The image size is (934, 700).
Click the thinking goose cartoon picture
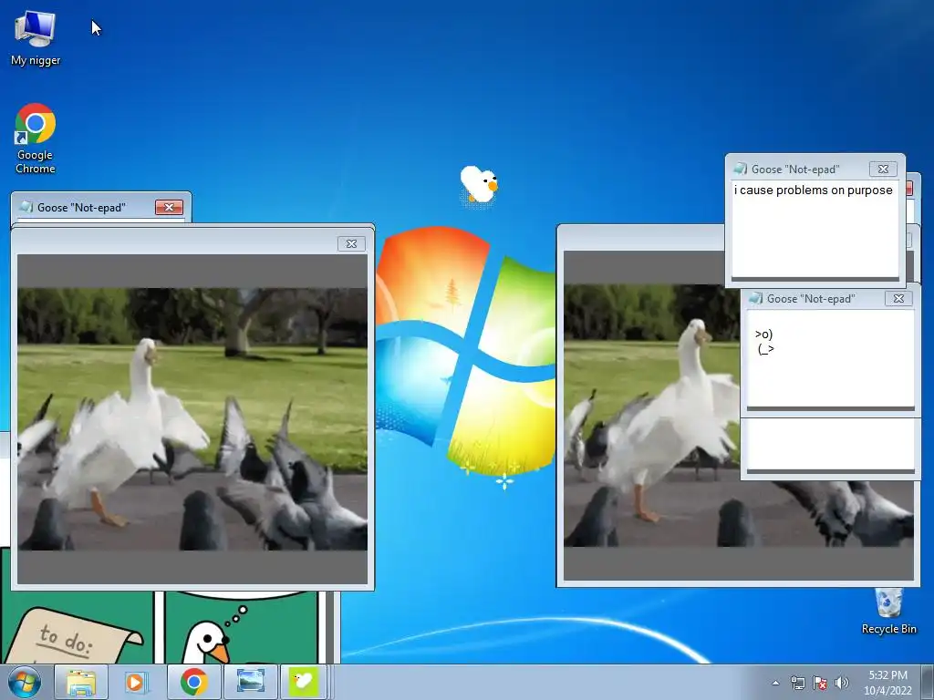241,628
